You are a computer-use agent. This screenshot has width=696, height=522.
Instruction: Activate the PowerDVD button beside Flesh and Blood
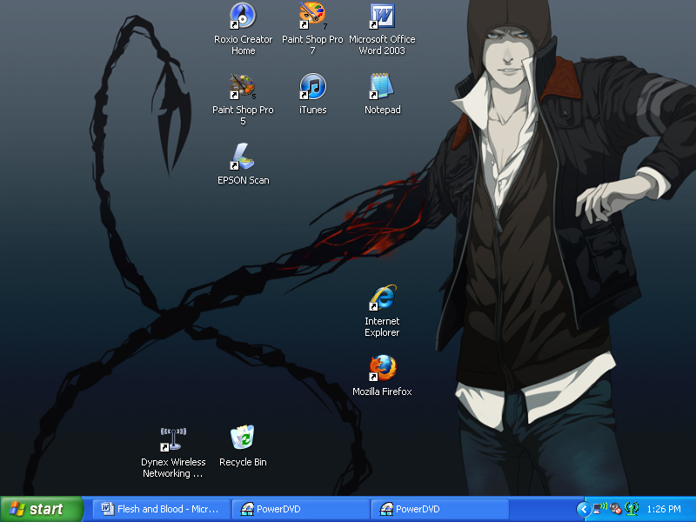click(x=301, y=509)
